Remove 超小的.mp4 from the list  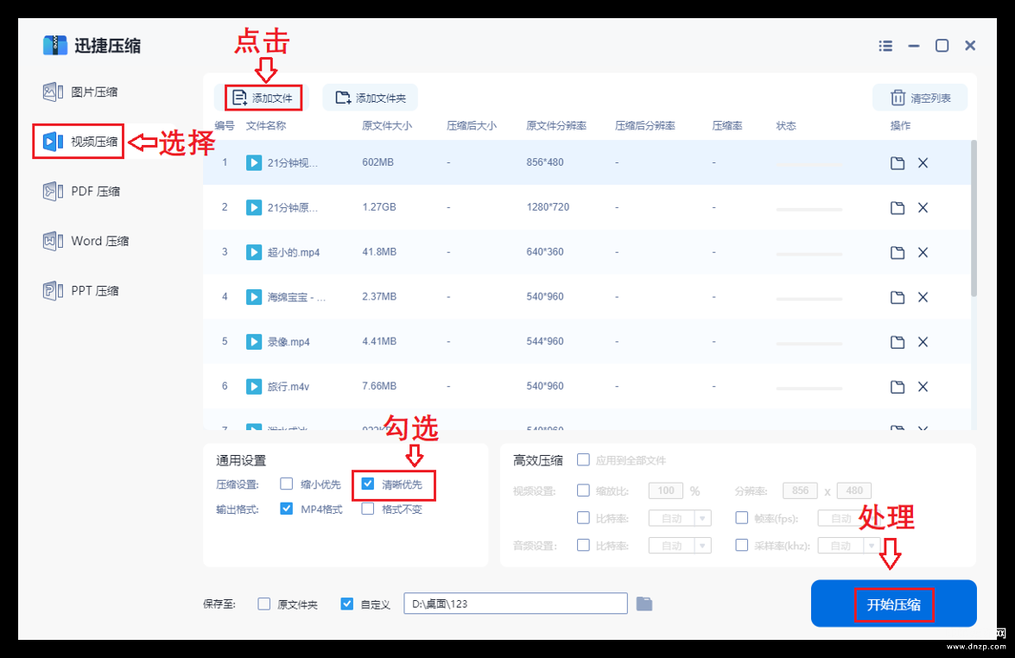point(923,252)
